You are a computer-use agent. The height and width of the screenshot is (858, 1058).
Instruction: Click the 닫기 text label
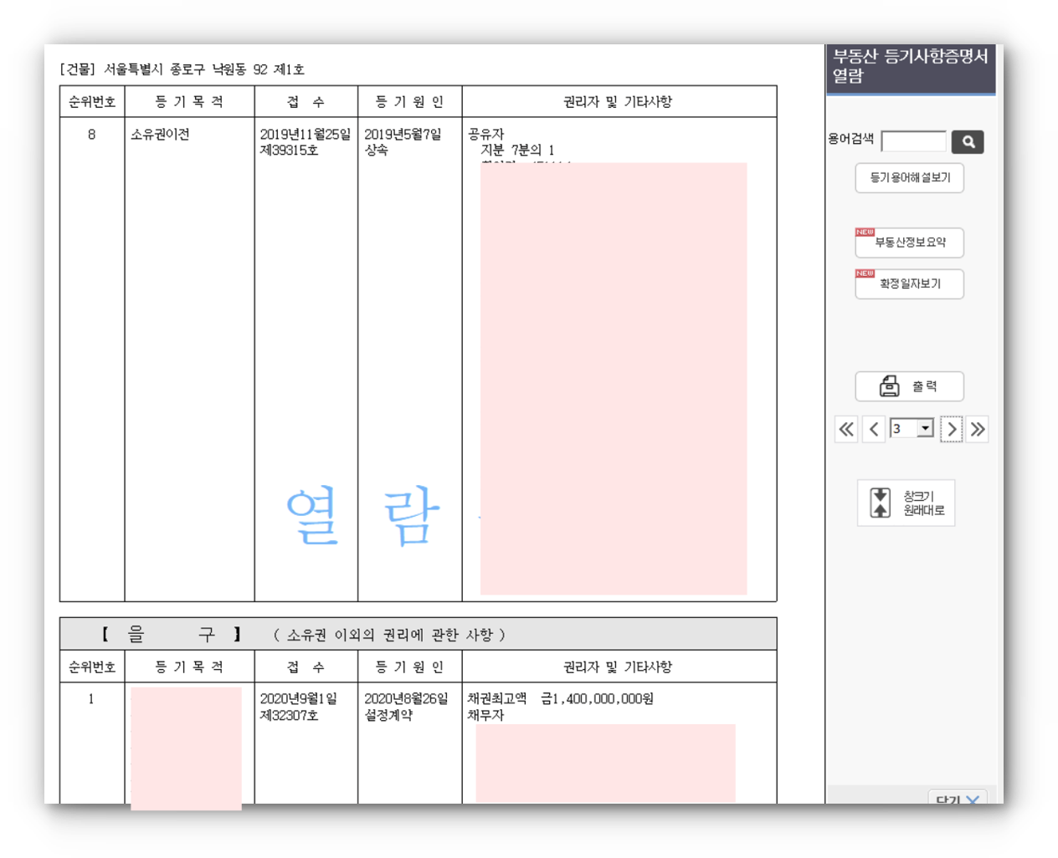point(948,799)
